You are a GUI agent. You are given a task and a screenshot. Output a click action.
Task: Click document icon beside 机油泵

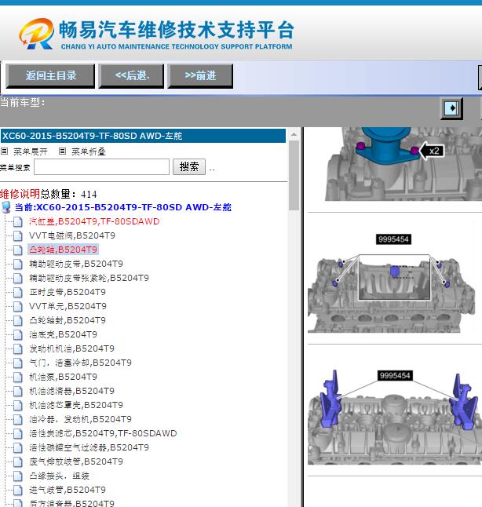pos(18,377)
